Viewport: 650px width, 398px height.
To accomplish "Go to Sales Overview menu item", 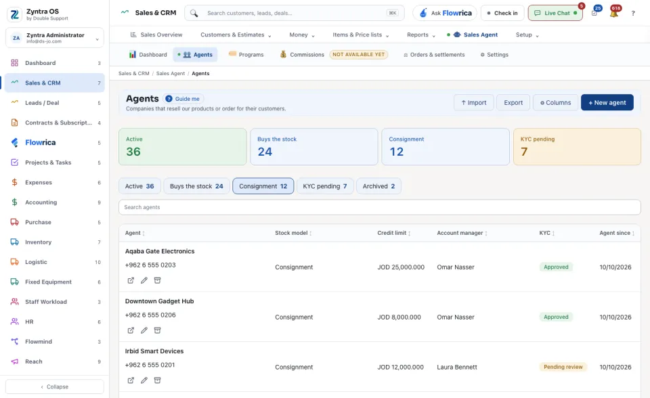I will pos(156,35).
